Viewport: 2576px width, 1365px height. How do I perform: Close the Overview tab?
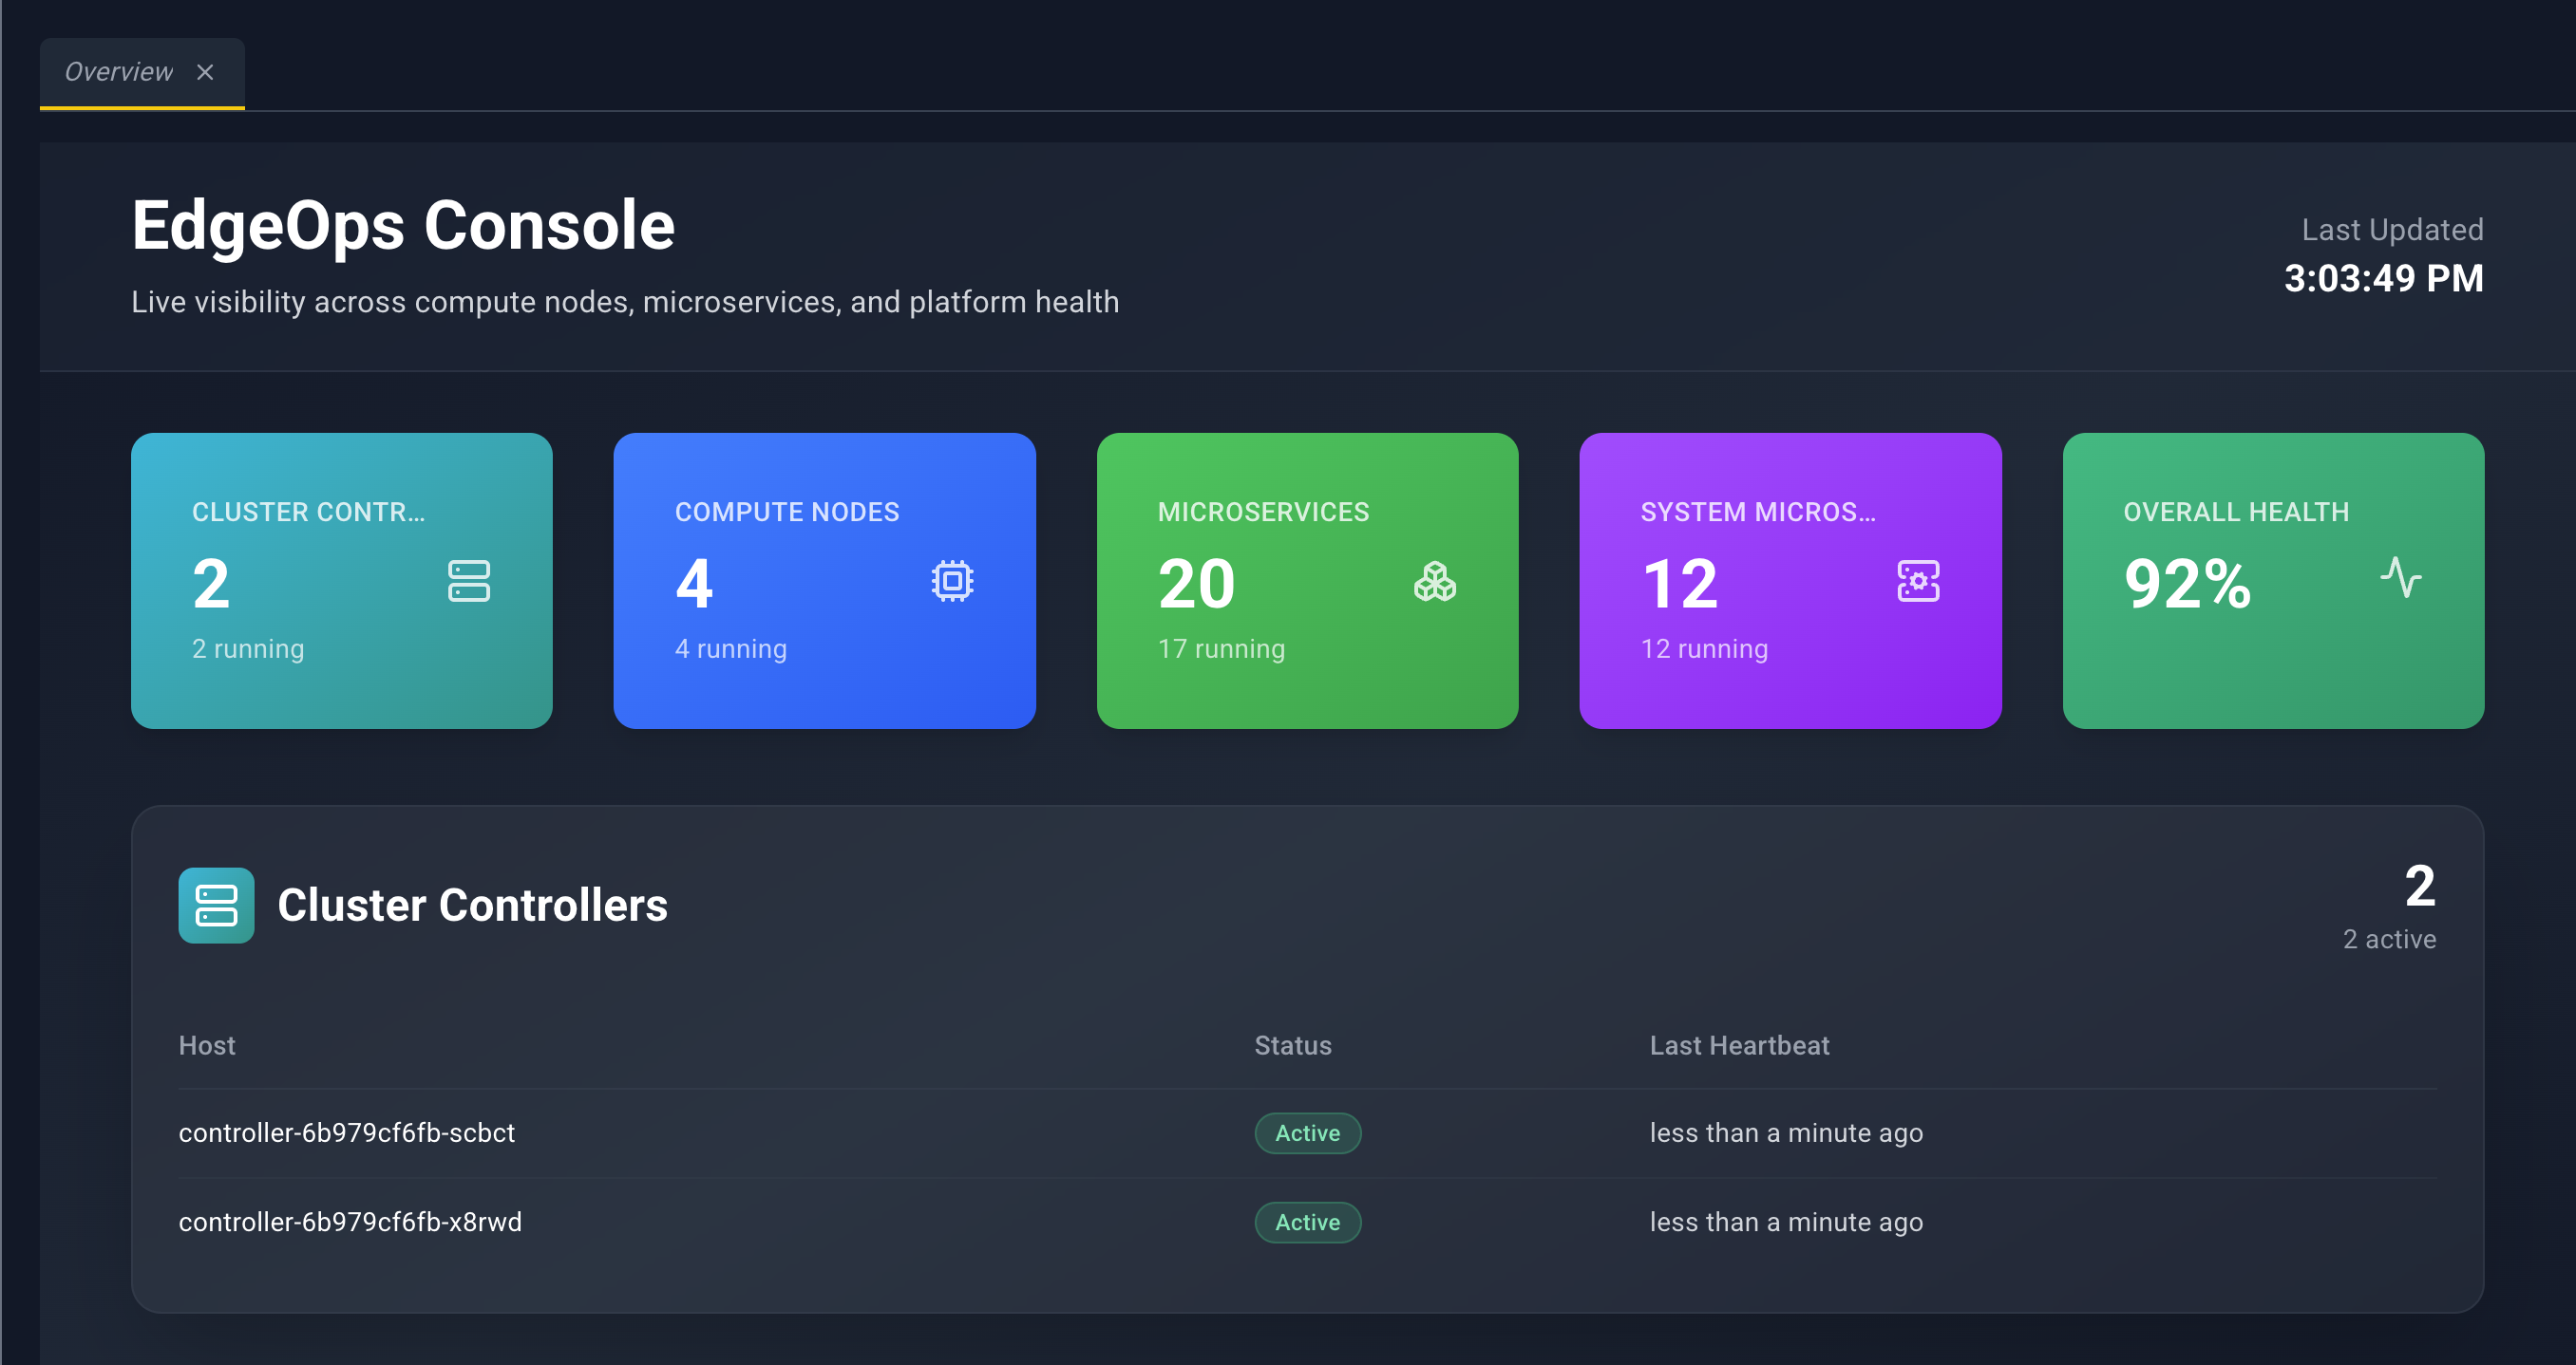click(205, 72)
